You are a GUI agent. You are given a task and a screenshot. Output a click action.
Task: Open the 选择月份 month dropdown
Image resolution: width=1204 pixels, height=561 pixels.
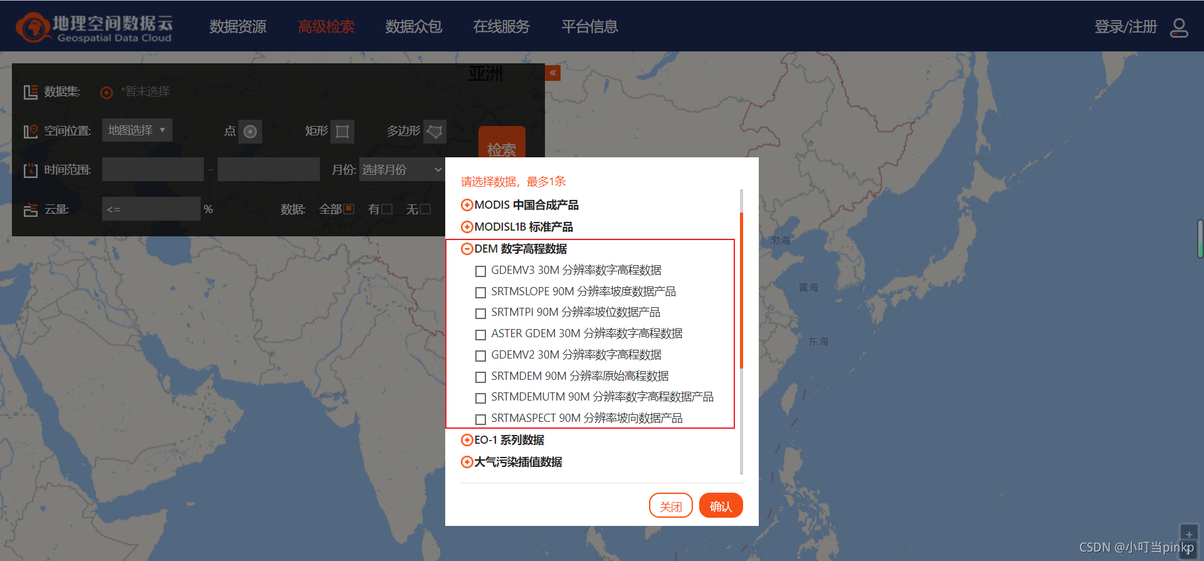(402, 170)
